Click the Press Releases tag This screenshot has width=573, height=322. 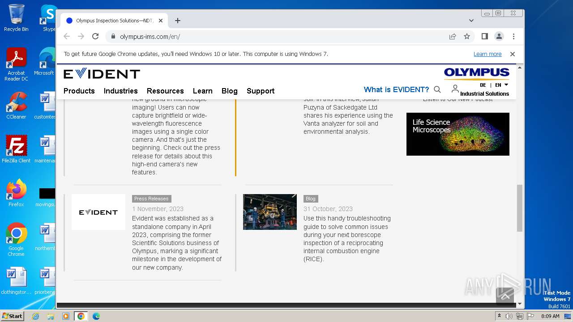152,199
